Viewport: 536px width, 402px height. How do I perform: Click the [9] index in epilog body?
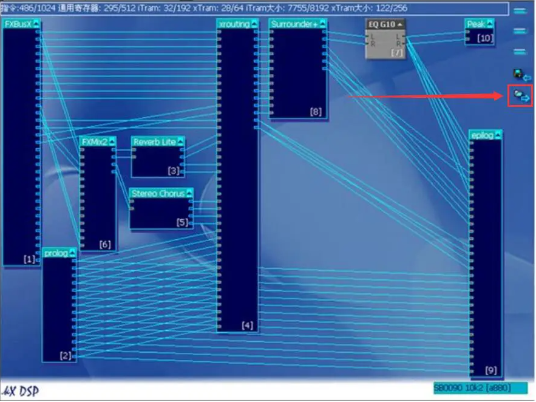[491, 370]
